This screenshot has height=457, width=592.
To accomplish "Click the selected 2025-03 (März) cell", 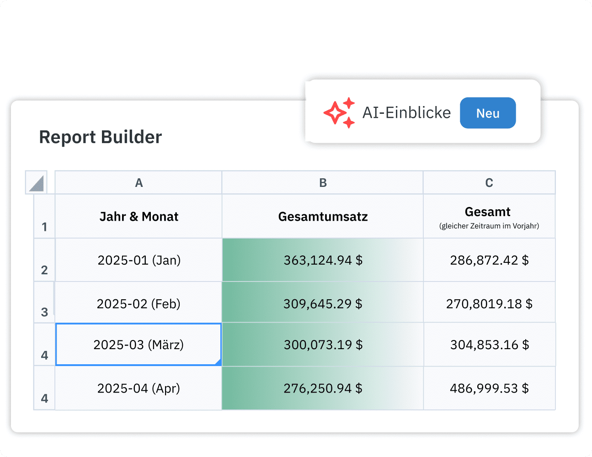I will pos(139,345).
